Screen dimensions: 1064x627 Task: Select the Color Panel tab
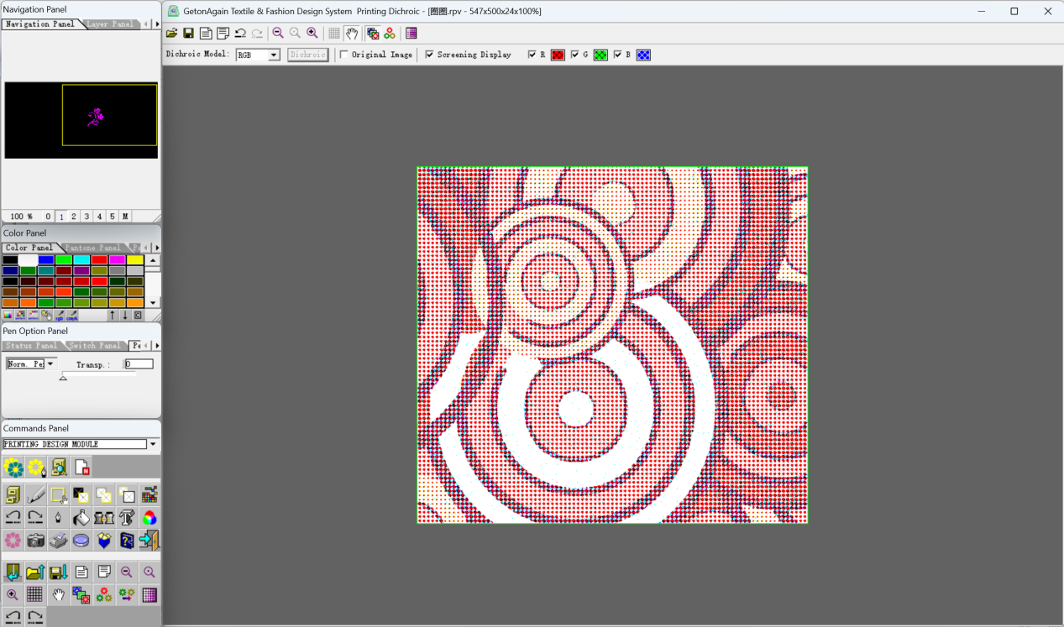tap(29, 248)
